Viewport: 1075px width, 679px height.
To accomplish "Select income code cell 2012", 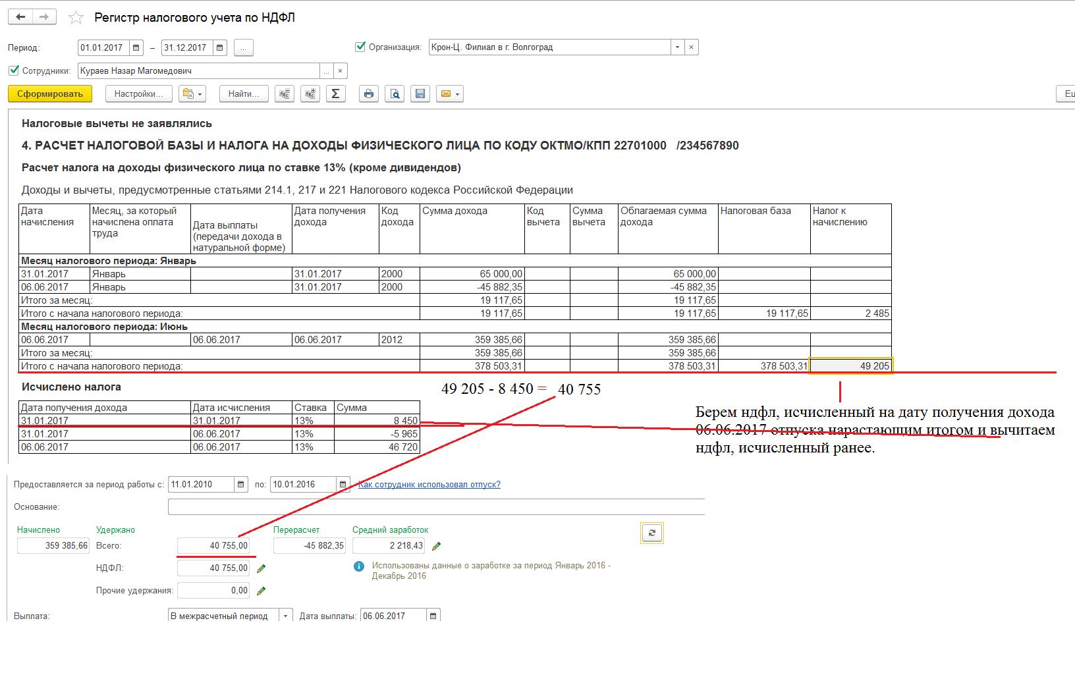I will pos(399,340).
